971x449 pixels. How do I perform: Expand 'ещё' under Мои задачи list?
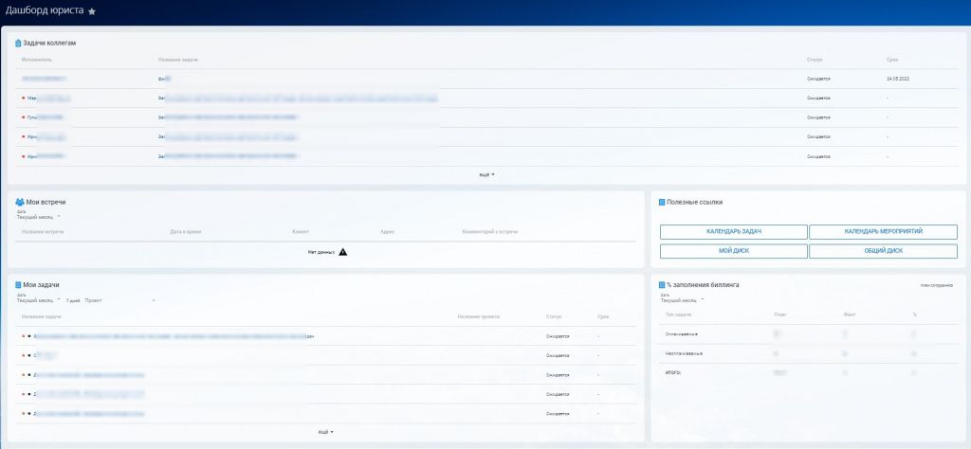point(323,432)
